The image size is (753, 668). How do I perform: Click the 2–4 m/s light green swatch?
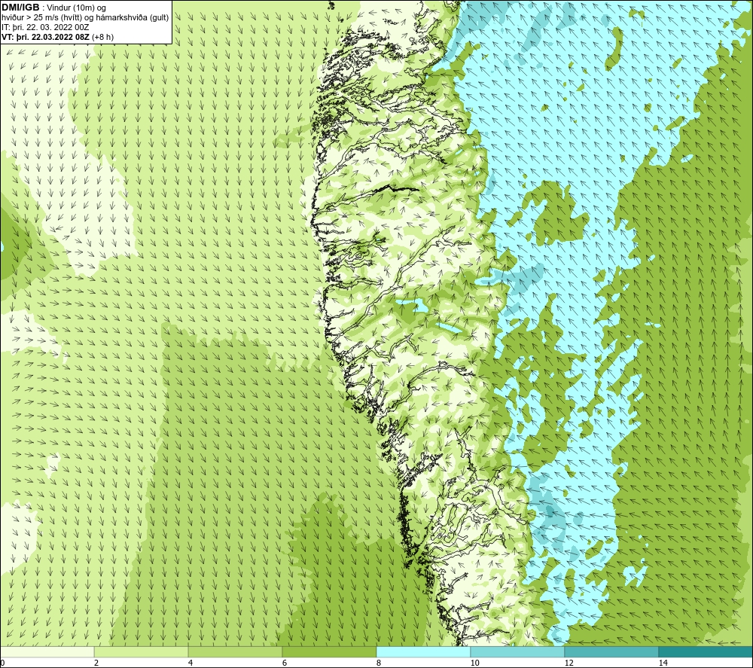(x=142, y=651)
